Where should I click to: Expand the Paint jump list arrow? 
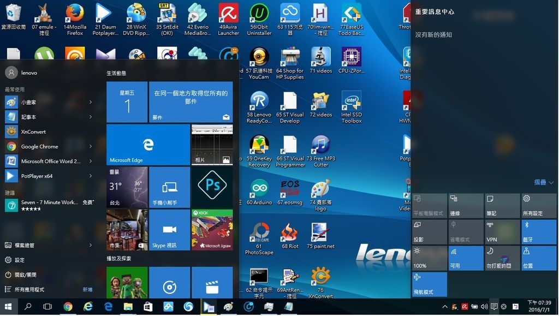click(91, 102)
